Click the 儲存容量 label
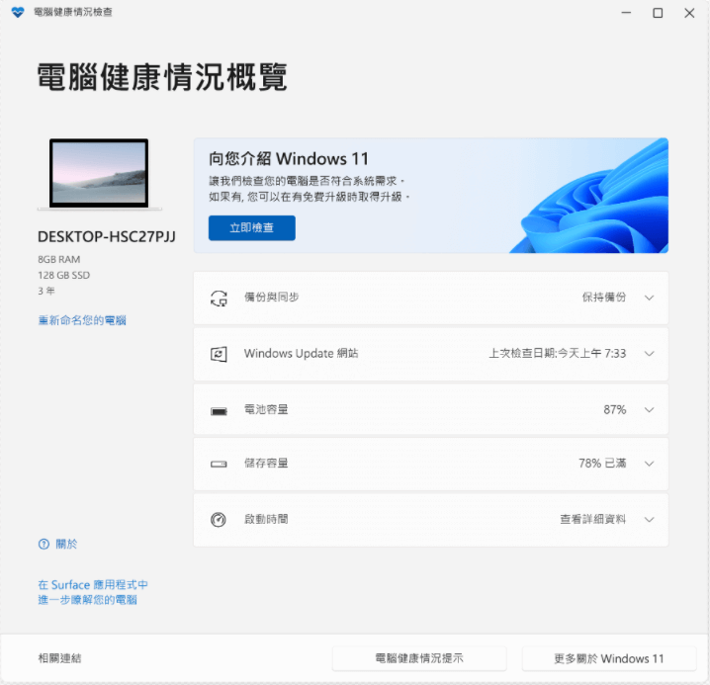This screenshot has height=685, width=710. tap(266, 464)
